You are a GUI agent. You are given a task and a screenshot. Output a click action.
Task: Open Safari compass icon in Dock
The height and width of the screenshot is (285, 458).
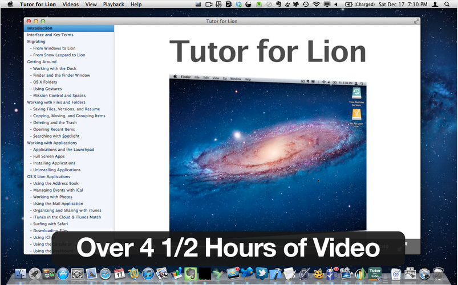(106, 274)
